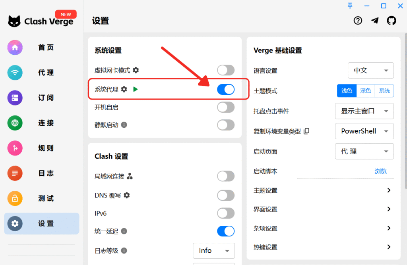Expand the 主题设置 chevron row

[389, 190]
